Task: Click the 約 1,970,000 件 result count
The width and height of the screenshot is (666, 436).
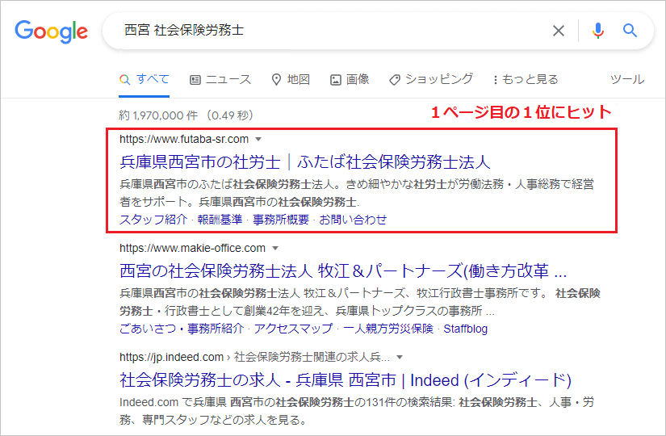Action: [x=158, y=115]
